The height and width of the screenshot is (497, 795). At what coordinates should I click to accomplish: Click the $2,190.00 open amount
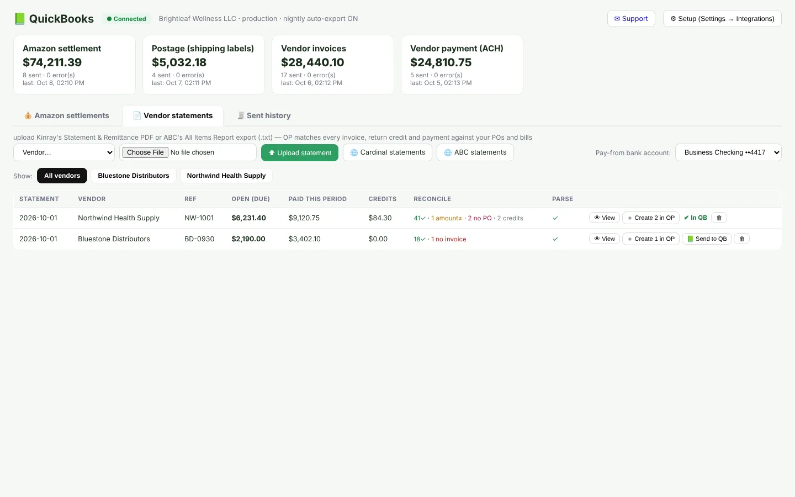point(248,239)
